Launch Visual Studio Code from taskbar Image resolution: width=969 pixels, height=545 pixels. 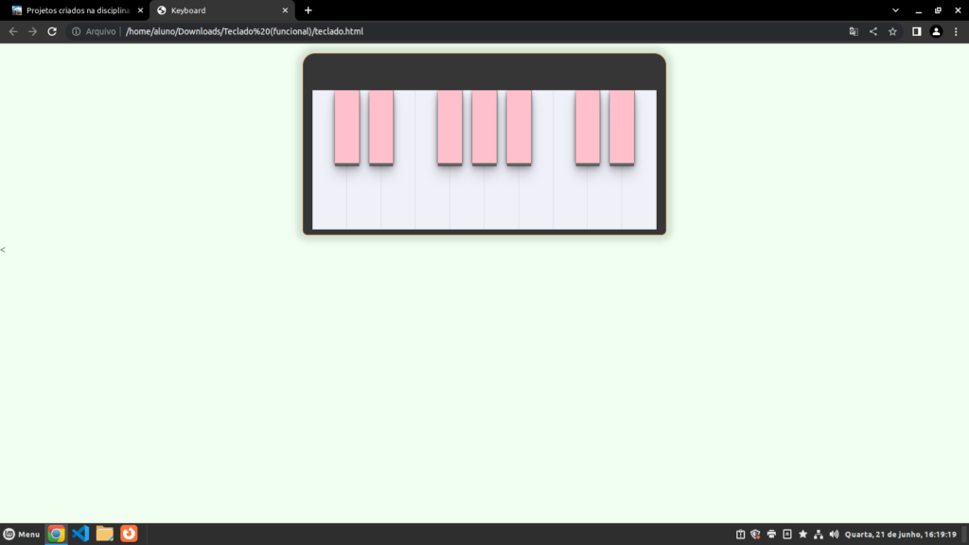pyautogui.click(x=80, y=534)
